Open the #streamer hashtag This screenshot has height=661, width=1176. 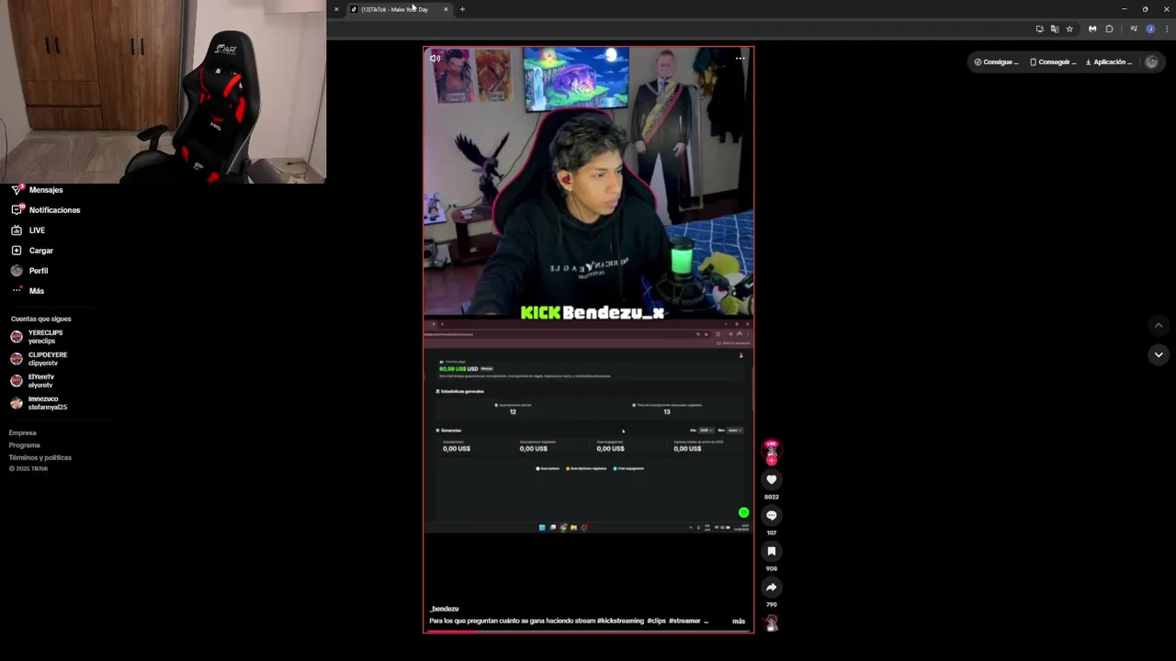pyautogui.click(x=684, y=622)
